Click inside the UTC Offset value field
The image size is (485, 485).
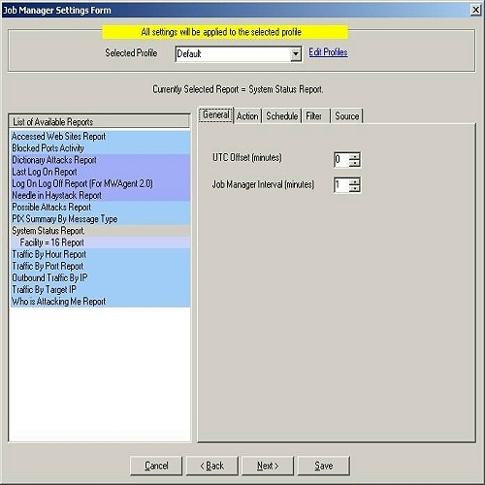point(341,159)
